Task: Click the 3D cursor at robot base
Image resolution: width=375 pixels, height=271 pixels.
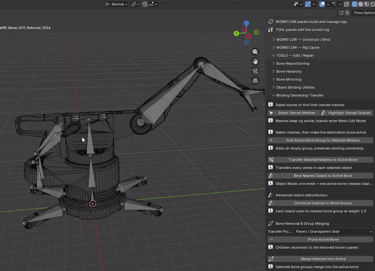Action: point(93,203)
